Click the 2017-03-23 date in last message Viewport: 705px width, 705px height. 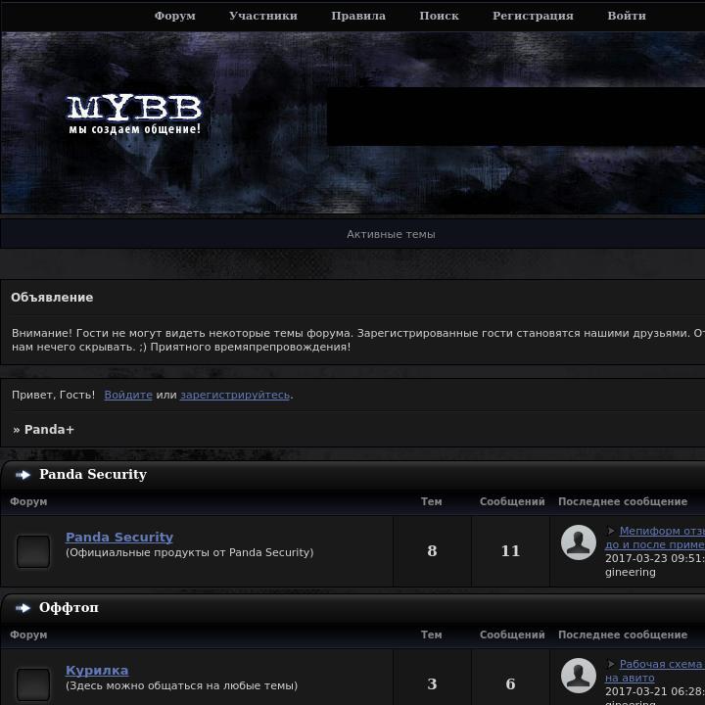click(655, 558)
